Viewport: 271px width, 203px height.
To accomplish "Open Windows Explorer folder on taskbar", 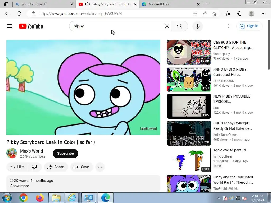I will pyautogui.click(x=56, y=198).
